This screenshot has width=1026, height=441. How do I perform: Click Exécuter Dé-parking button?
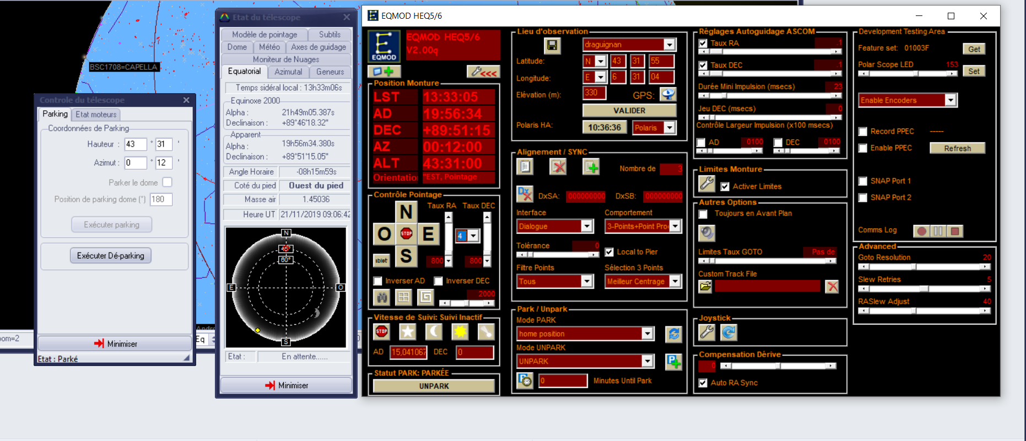(111, 256)
